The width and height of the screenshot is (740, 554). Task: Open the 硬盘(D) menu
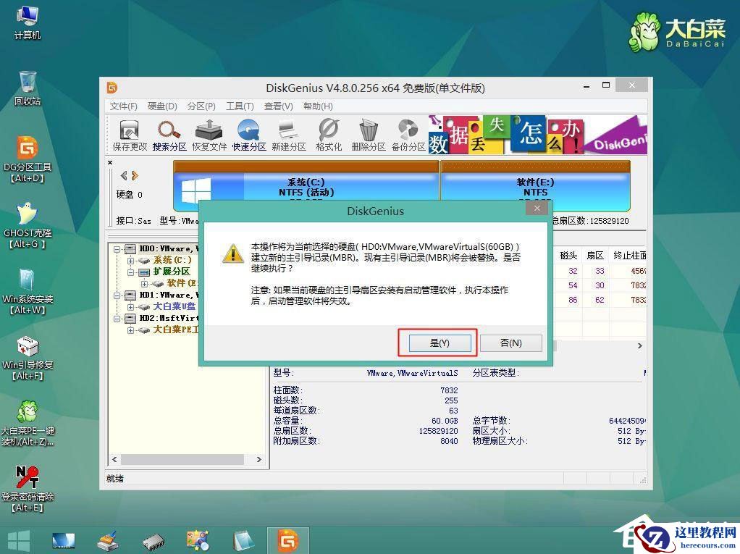(x=161, y=106)
